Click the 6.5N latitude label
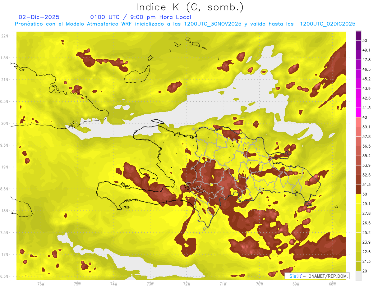Viewport: 373px width, 288px height. (4, 276)
